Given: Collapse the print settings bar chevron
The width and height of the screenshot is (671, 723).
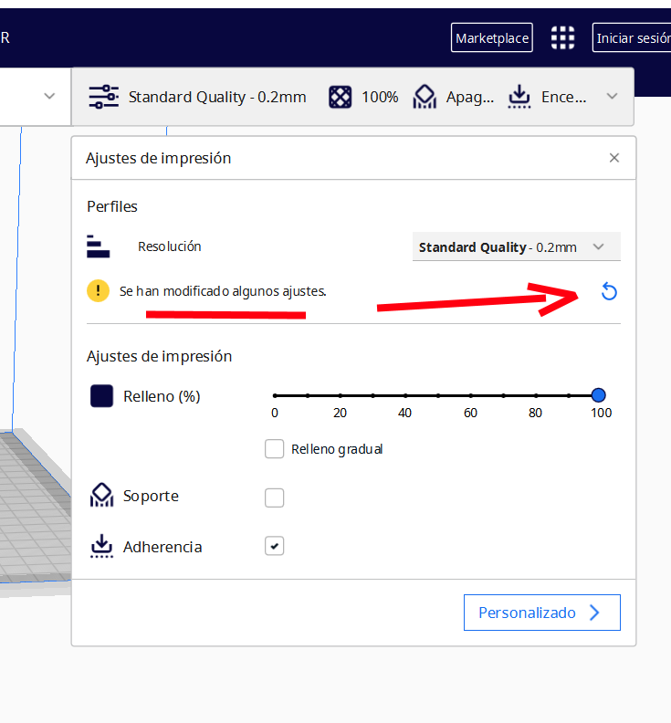Looking at the screenshot, I should (x=612, y=97).
